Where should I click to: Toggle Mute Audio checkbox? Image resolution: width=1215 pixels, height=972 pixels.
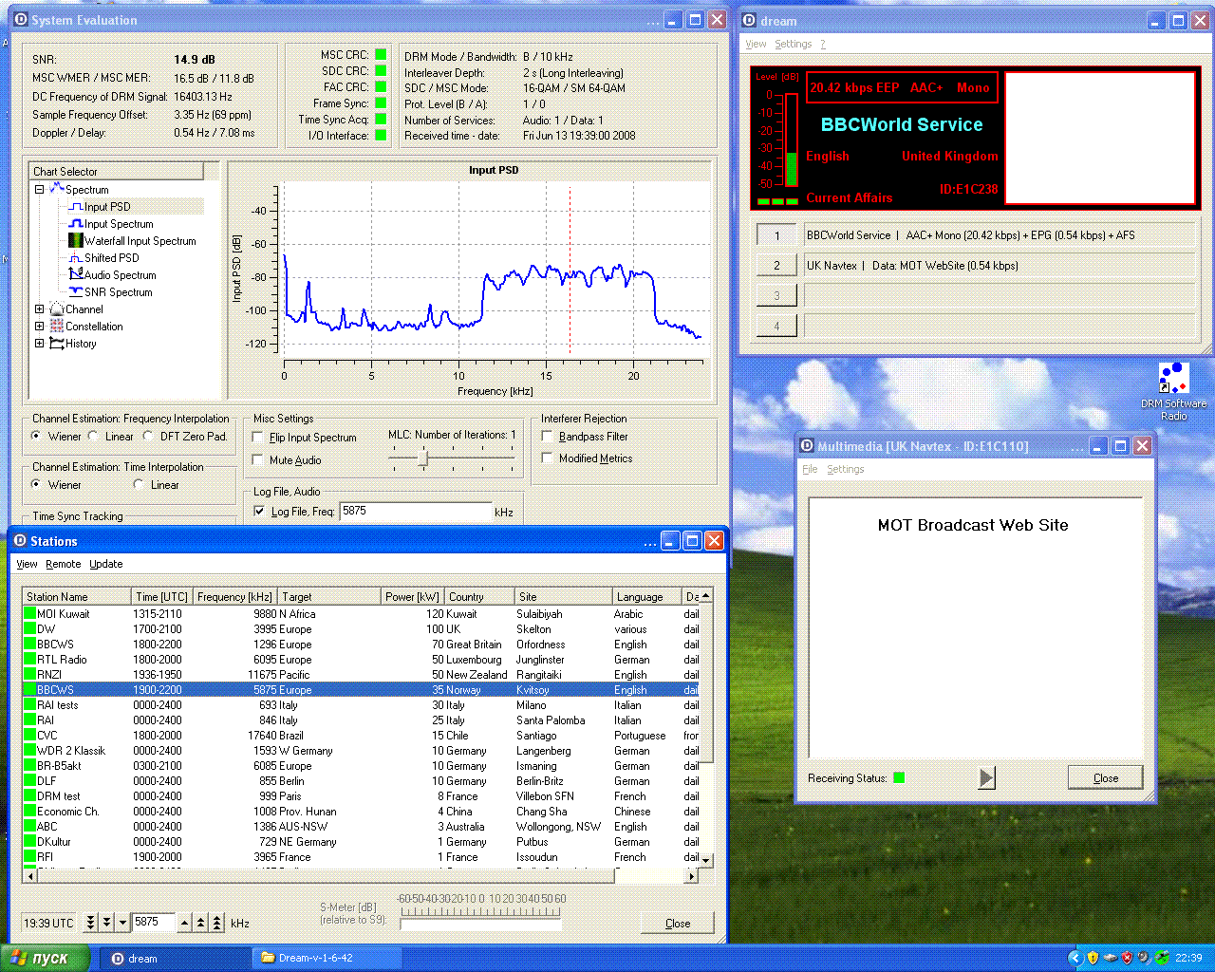coord(257,460)
